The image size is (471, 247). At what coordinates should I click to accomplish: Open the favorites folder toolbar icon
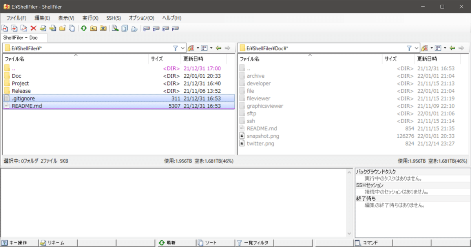tap(103, 28)
